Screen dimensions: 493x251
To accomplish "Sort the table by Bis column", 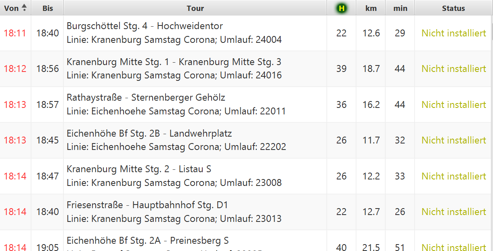I will 48,8.
